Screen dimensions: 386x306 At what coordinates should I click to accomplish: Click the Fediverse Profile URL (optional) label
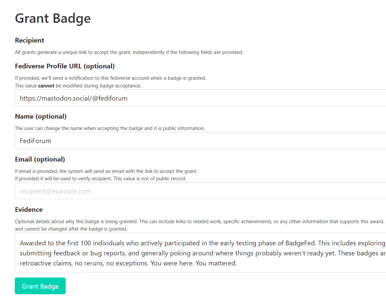point(65,66)
